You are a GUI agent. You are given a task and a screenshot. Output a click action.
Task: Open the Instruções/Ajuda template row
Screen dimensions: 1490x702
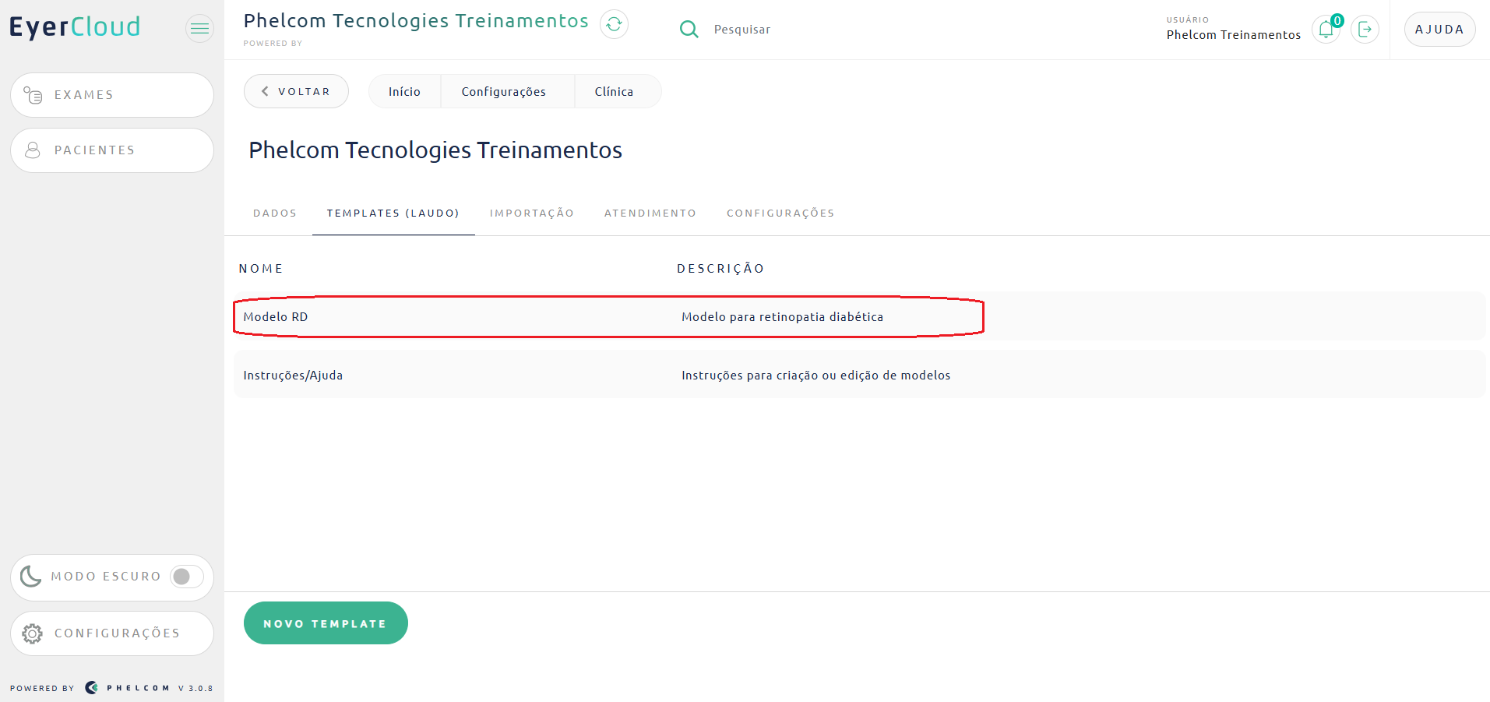tap(860, 375)
